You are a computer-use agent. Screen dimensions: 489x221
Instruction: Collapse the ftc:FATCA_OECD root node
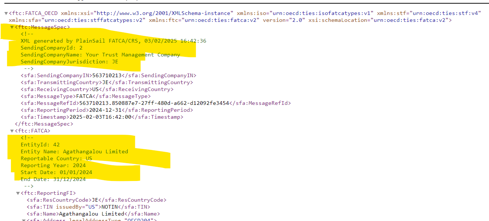(x=6, y=13)
